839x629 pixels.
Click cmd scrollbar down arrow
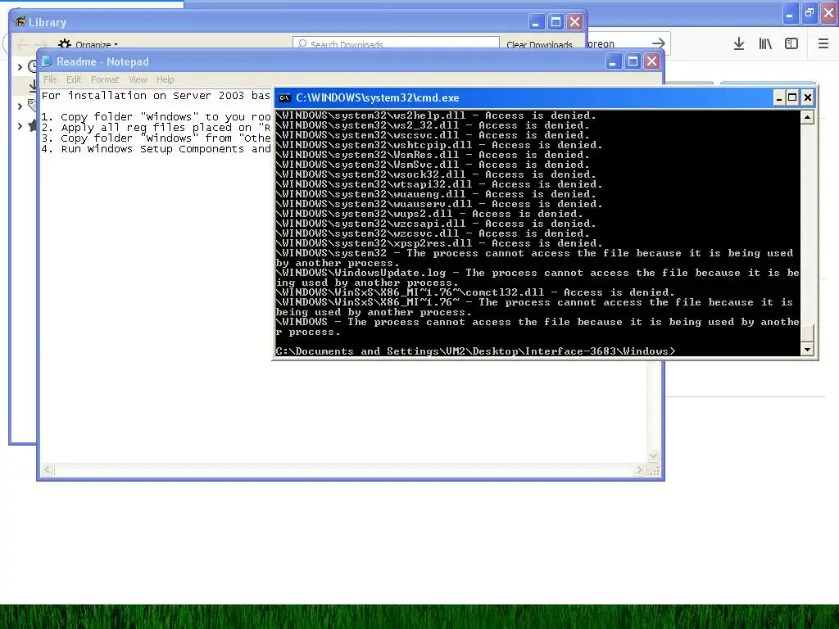(x=807, y=349)
